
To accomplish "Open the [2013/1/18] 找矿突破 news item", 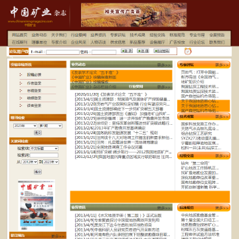I will (123, 152).
